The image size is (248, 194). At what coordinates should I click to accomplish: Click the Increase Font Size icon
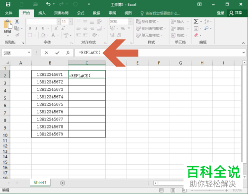click(56, 28)
